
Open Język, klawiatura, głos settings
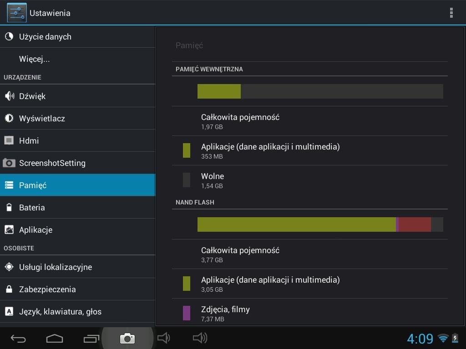(77, 311)
